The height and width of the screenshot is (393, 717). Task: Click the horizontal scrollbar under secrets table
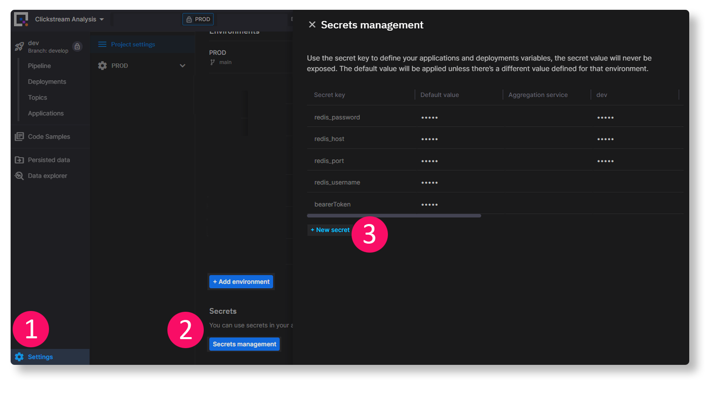[x=394, y=216]
